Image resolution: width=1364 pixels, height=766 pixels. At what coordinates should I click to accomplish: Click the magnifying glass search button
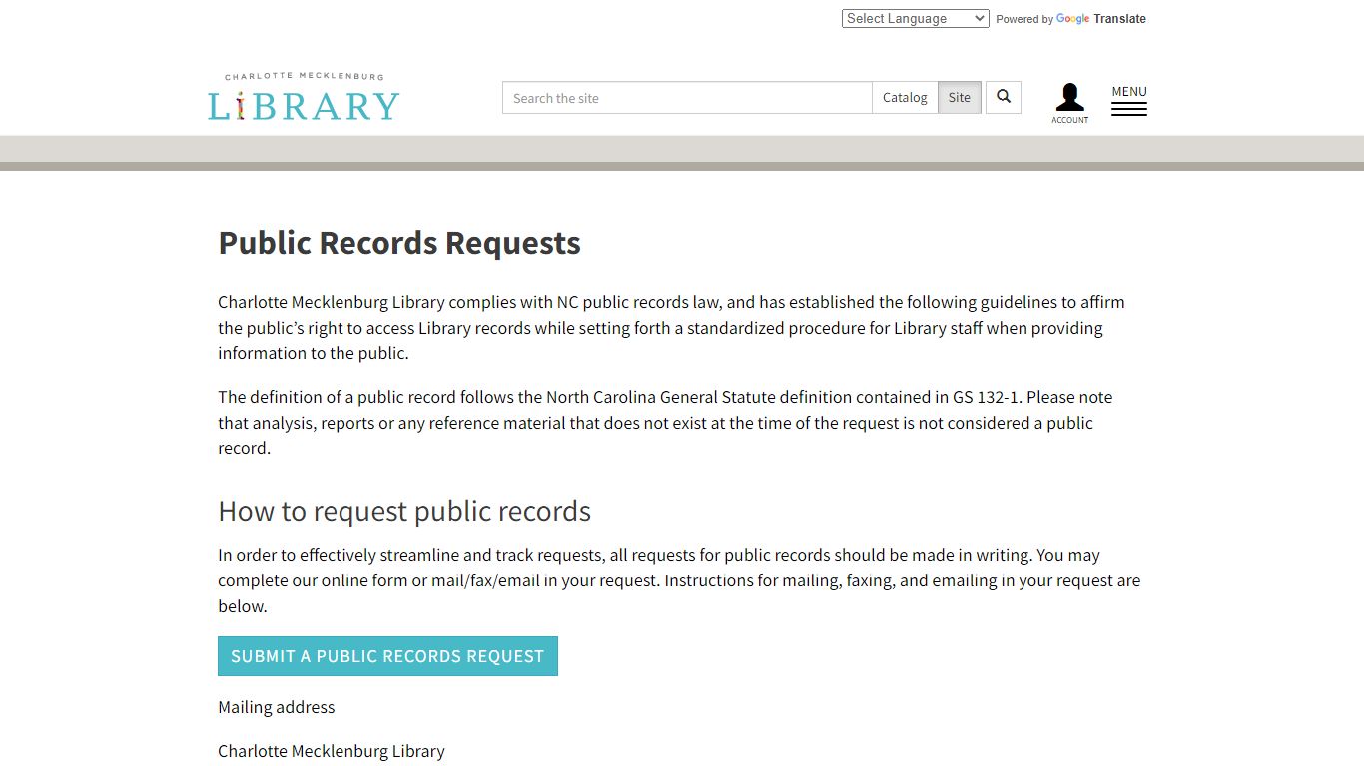click(1004, 97)
